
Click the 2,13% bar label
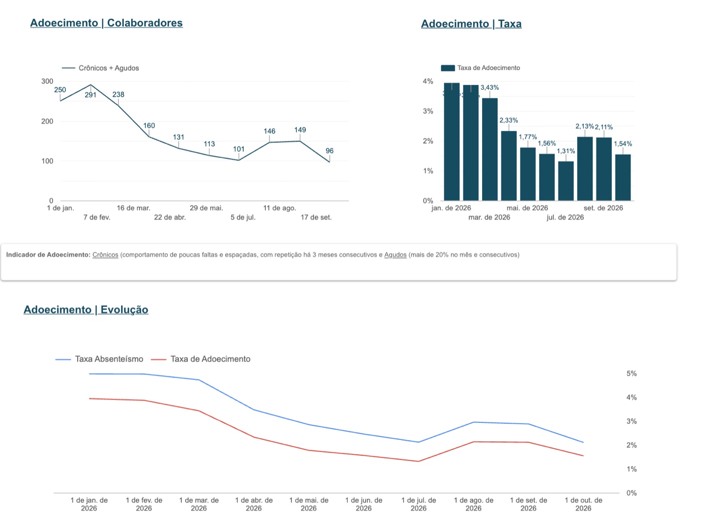(x=585, y=126)
